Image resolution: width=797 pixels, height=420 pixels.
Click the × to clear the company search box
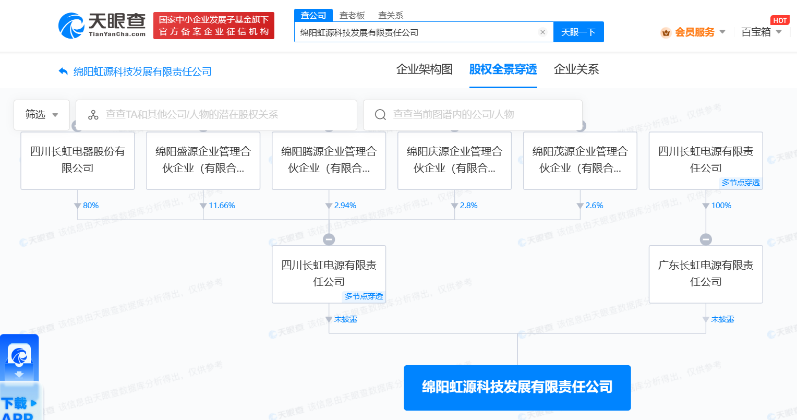(542, 32)
